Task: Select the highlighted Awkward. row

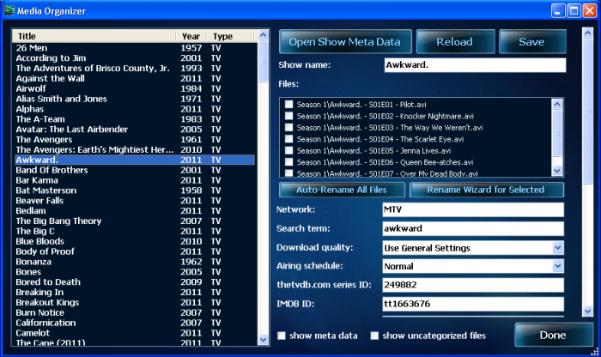Action: pyautogui.click(x=135, y=160)
